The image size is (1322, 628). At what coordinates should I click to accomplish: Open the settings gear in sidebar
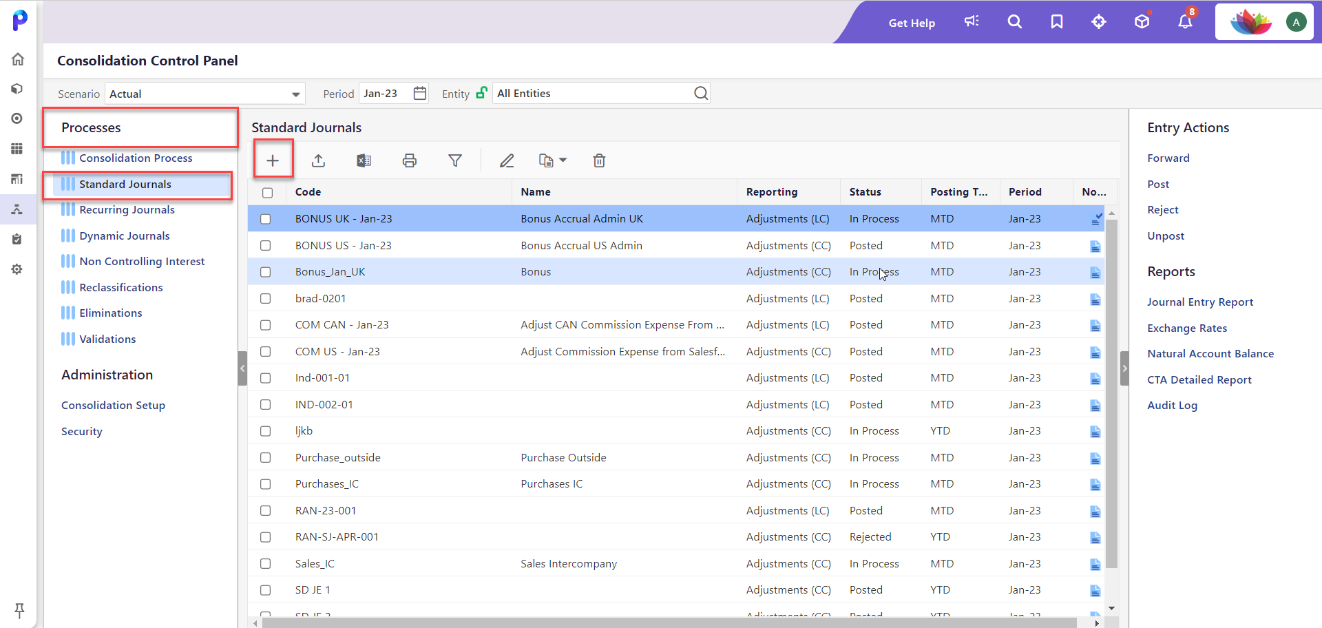(17, 269)
